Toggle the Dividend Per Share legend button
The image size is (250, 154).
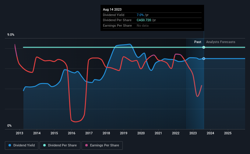pyautogui.click(x=60, y=146)
